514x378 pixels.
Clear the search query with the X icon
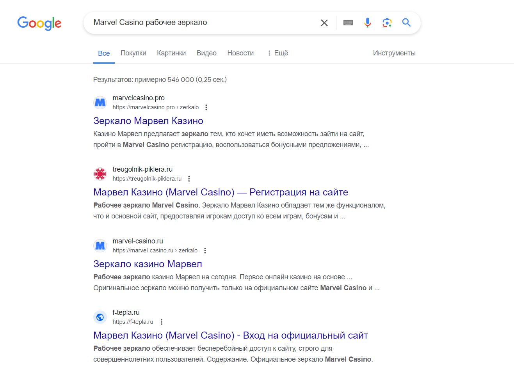[324, 23]
